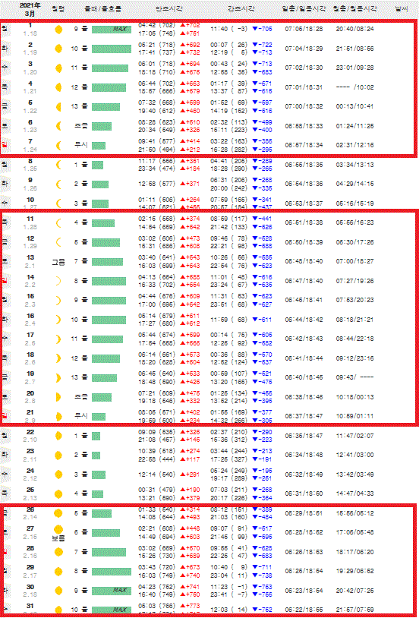Click the green flow bar for March 22

coord(96,436)
